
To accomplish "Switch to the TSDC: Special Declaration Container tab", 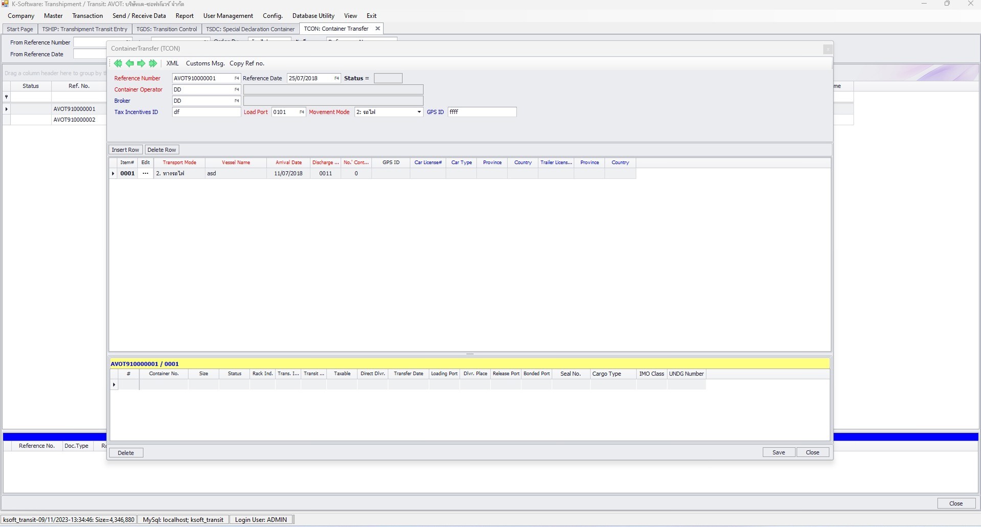I will click(249, 29).
